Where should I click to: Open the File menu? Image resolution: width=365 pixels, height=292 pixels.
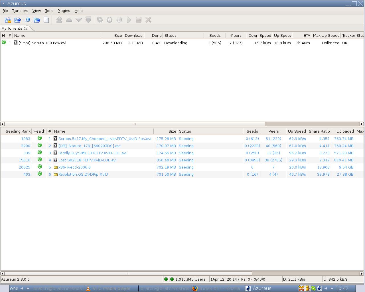pyautogui.click(x=5, y=11)
